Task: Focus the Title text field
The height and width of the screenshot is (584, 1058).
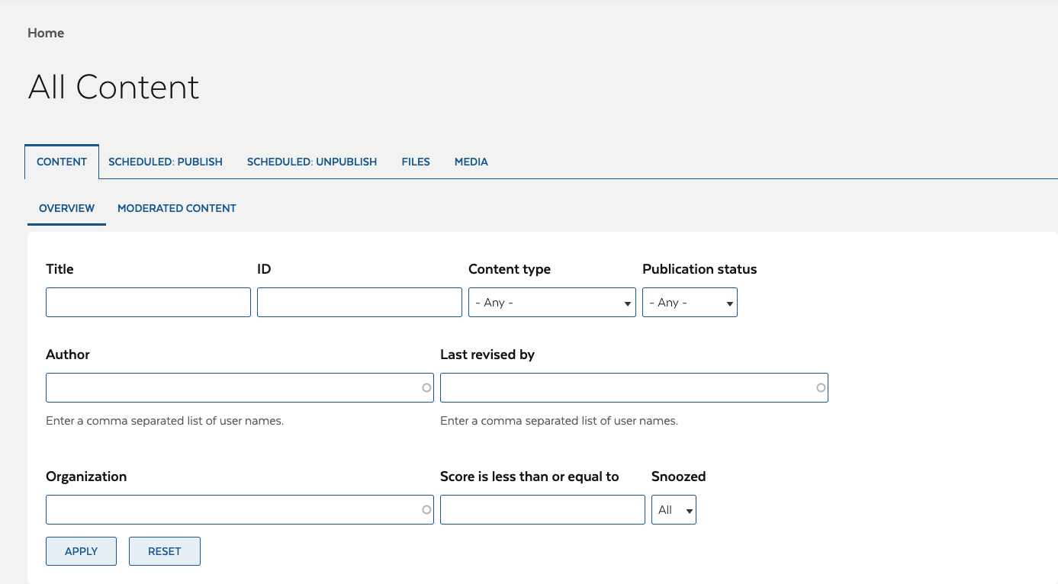Action: pyautogui.click(x=148, y=303)
